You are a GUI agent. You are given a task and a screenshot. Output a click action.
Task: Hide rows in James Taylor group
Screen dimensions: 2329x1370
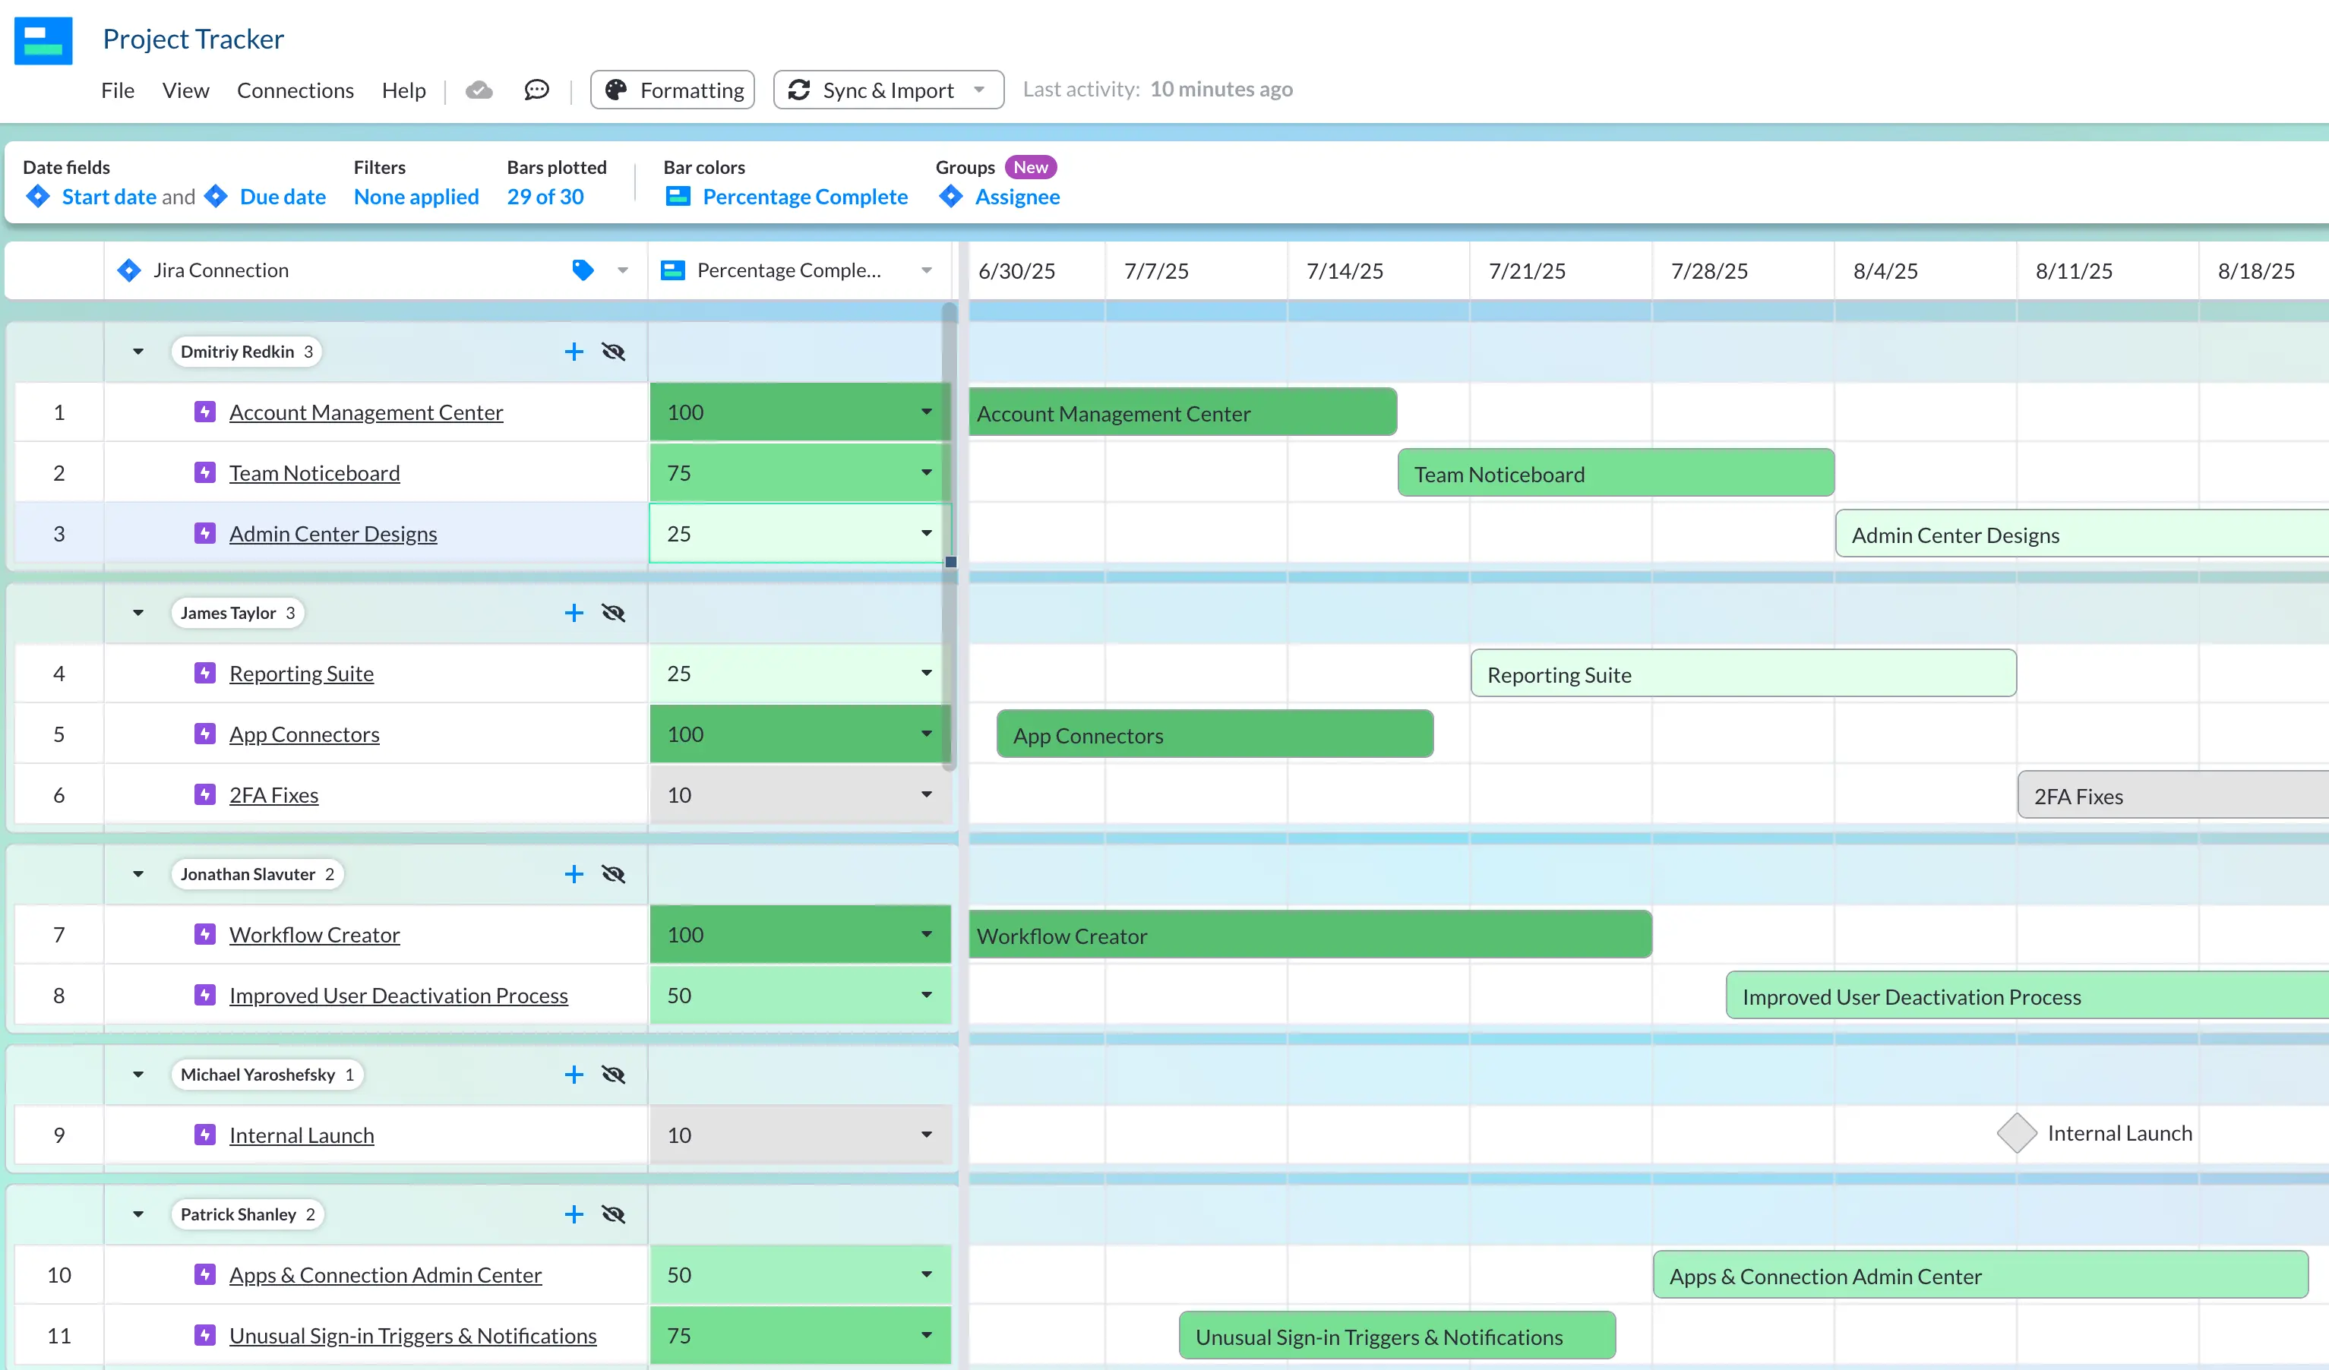coord(613,613)
